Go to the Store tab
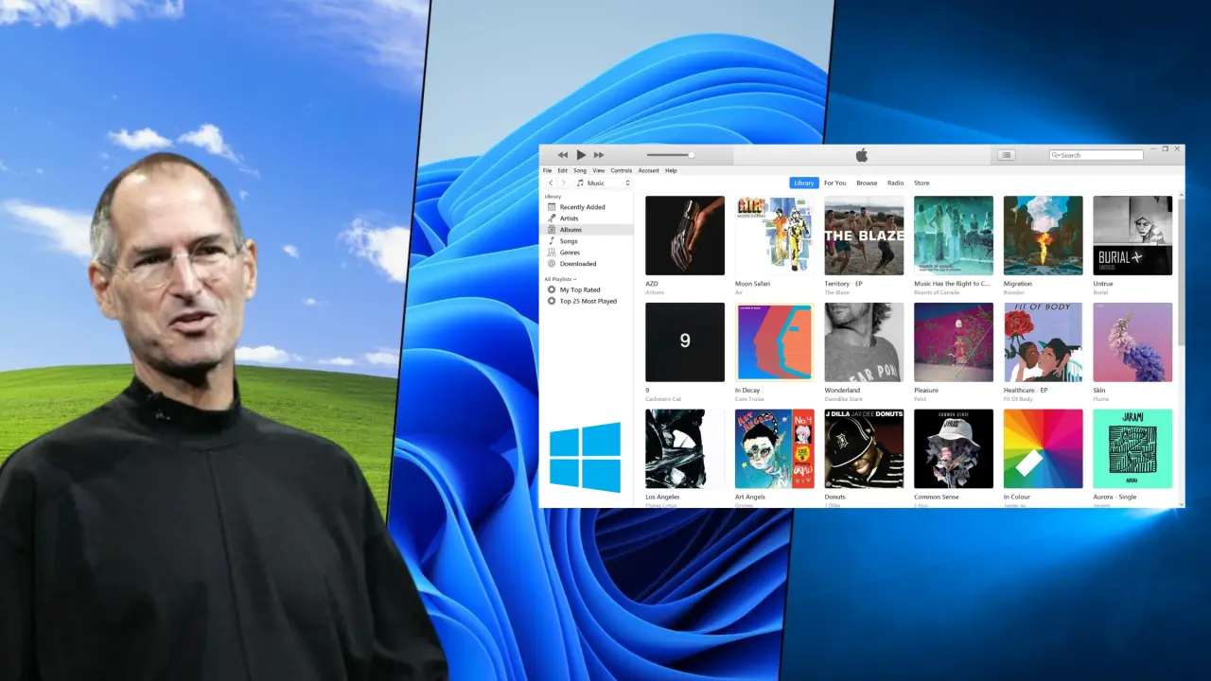The height and width of the screenshot is (681, 1211). [x=921, y=183]
